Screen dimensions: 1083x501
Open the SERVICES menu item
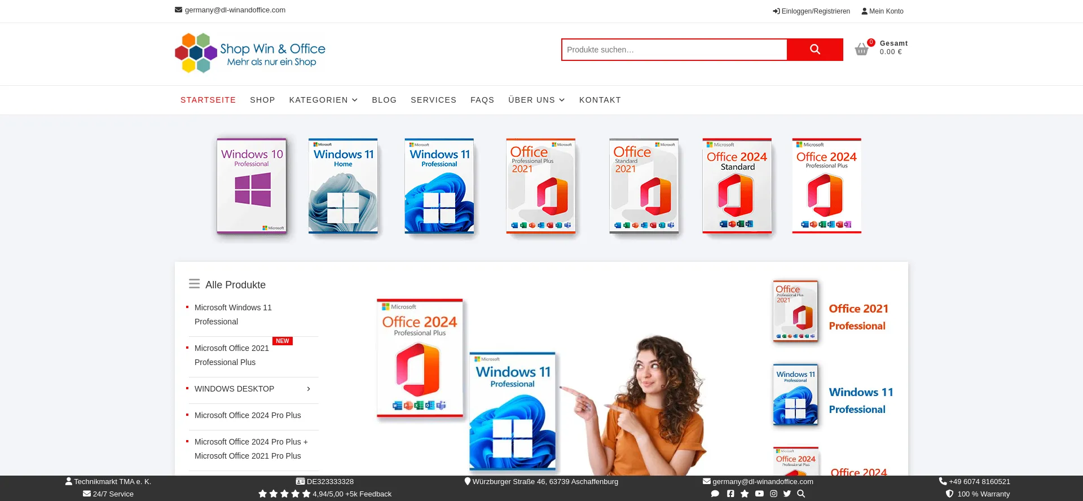click(x=434, y=100)
